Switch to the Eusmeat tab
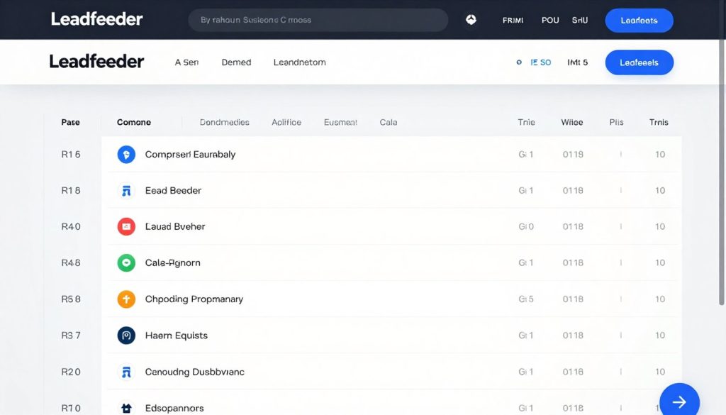The height and width of the screenshot is (415, 726). tap(340, 122)
